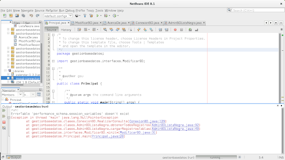Click the Shift Line Left icon

160,30
